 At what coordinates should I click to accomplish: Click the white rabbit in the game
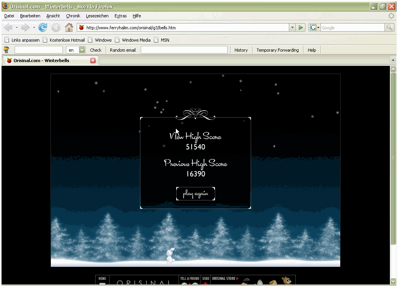170,255
